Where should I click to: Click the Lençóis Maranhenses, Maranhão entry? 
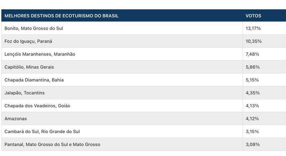point(40,54)
